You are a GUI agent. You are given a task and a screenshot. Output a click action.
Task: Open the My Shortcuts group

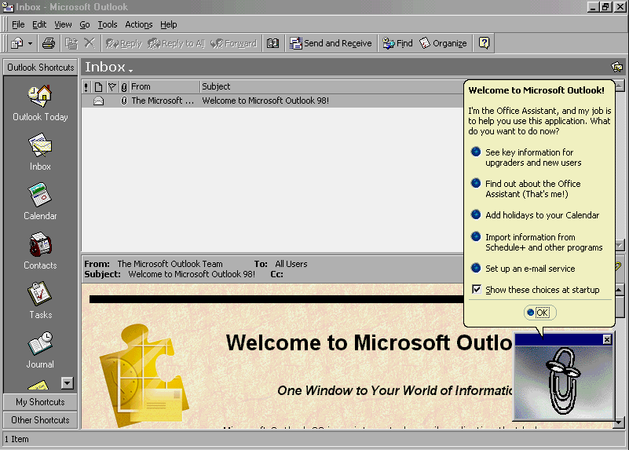pyautogui.click(x=40, y=402)
